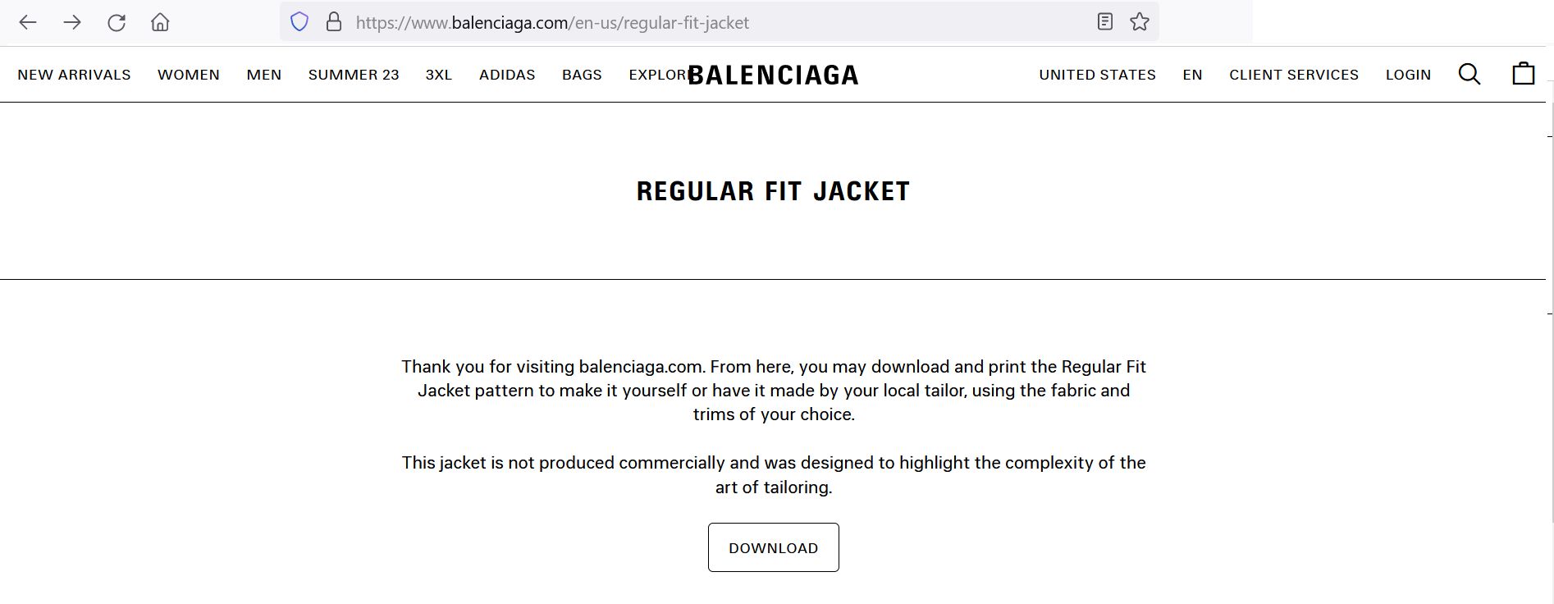Viewport: 1554px width, 604px height.
Task: Click the Balenciaga logo
Action: click(x=773, y=75)
